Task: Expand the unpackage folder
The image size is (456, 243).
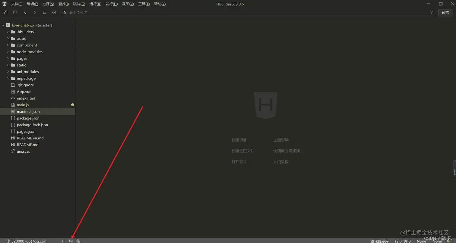Action: coord(8,78)
